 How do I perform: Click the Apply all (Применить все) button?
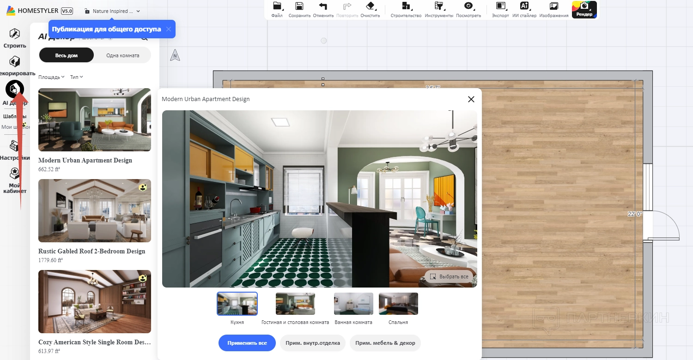[247, 343]
